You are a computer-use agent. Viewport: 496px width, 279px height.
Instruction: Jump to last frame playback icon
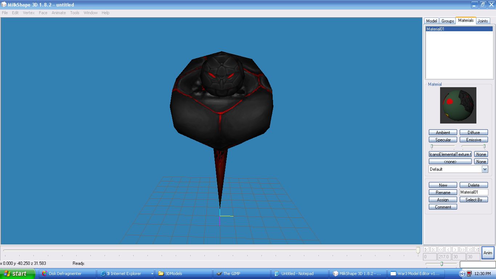coord(477,250)
